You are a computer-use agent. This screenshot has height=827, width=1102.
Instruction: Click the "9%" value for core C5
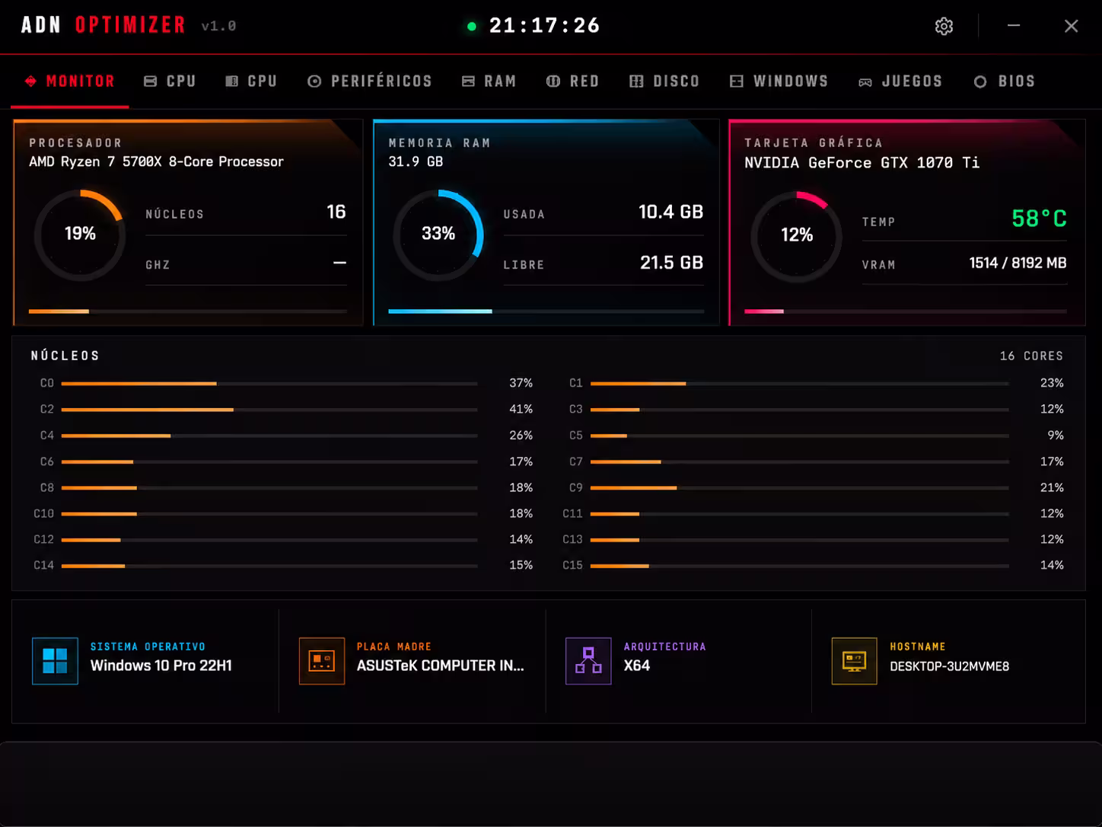(1056, 436)
